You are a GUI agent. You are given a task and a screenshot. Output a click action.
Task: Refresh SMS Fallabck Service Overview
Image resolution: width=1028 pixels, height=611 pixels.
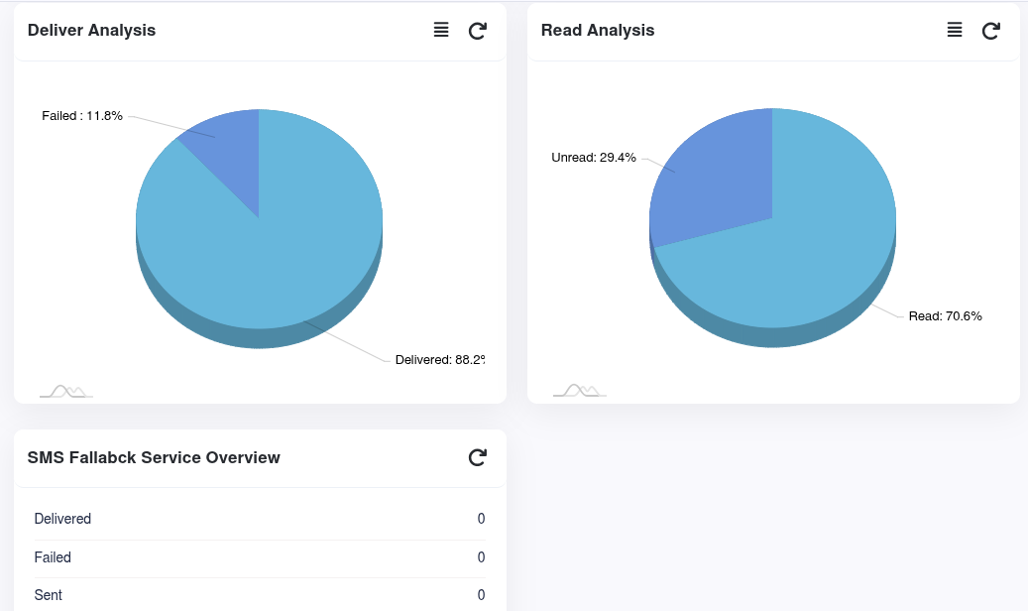(477, 457)
